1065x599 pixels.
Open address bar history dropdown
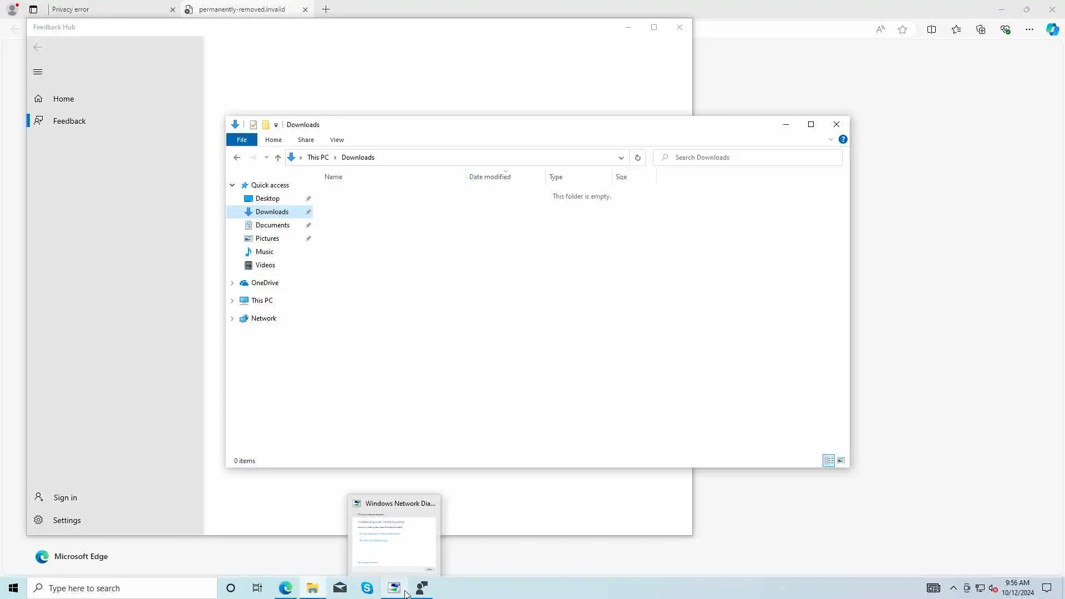[621, 158]
